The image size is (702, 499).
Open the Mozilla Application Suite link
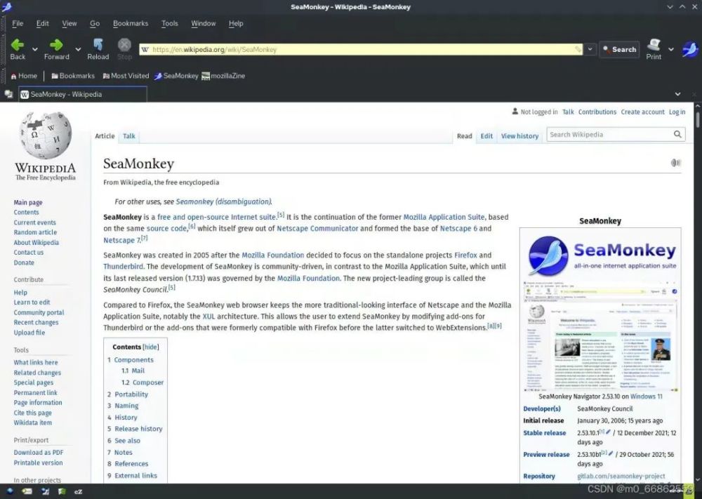pyautogui.click(x=444, y=217)
